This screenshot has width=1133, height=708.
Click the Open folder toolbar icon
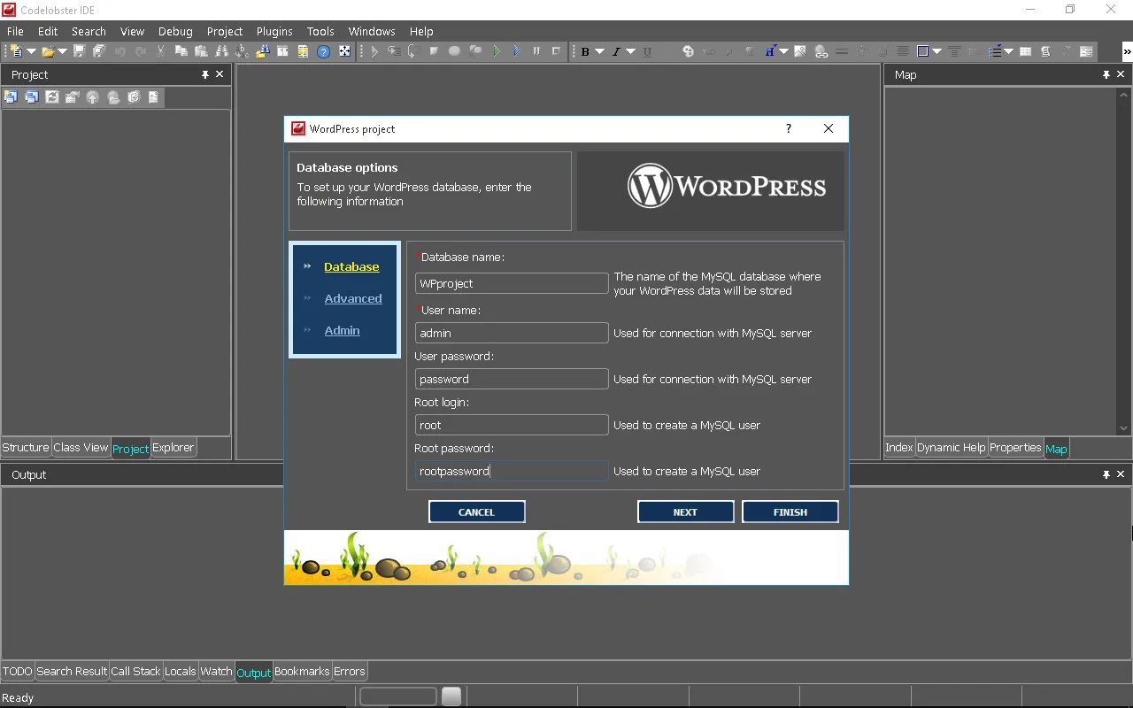tap(48, 51)
